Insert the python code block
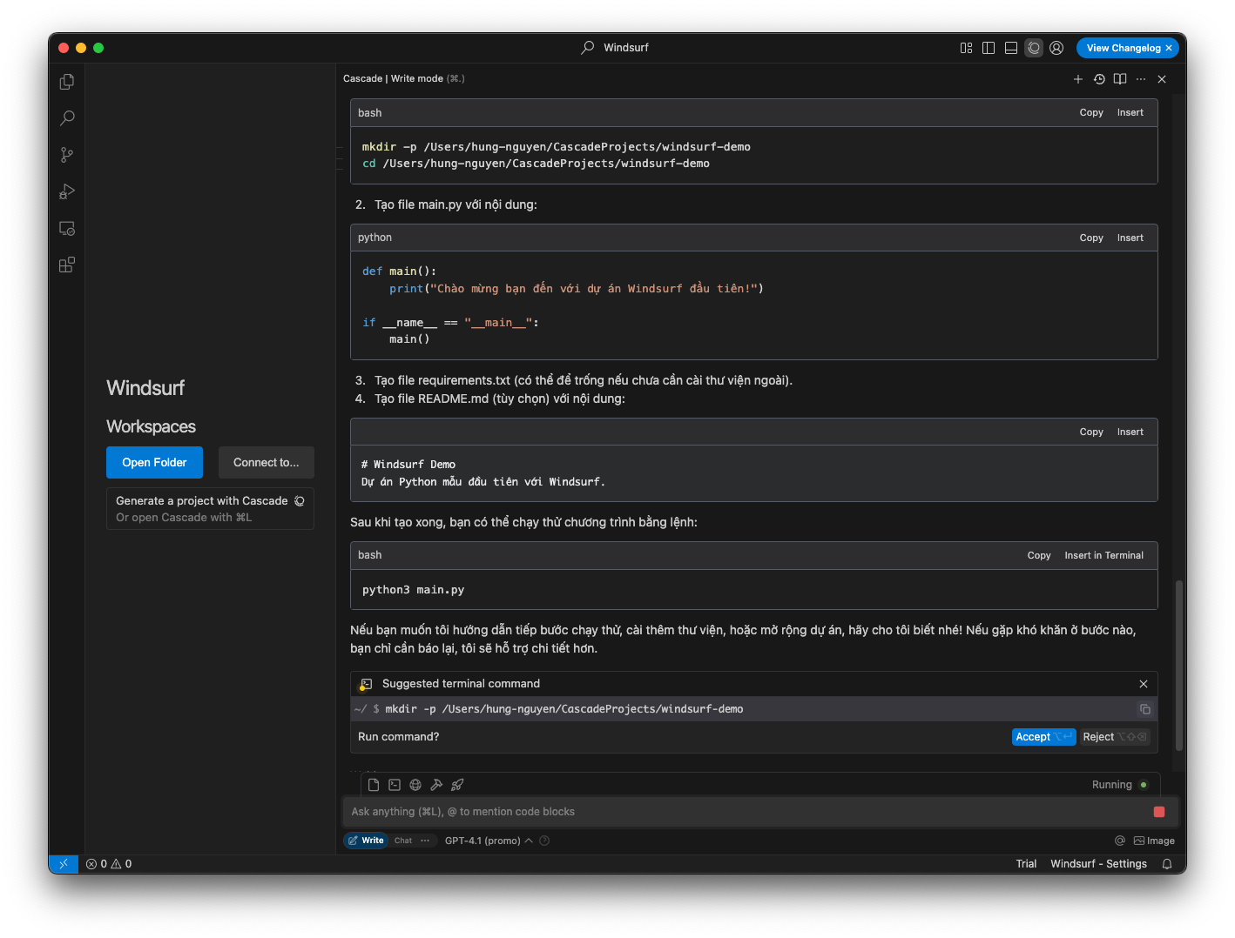Screen dimensions: 1235x938 tap(1130, 238)
